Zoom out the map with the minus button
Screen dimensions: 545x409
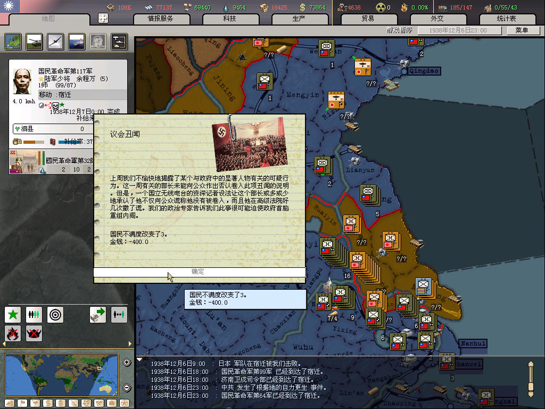pos(127,388)
